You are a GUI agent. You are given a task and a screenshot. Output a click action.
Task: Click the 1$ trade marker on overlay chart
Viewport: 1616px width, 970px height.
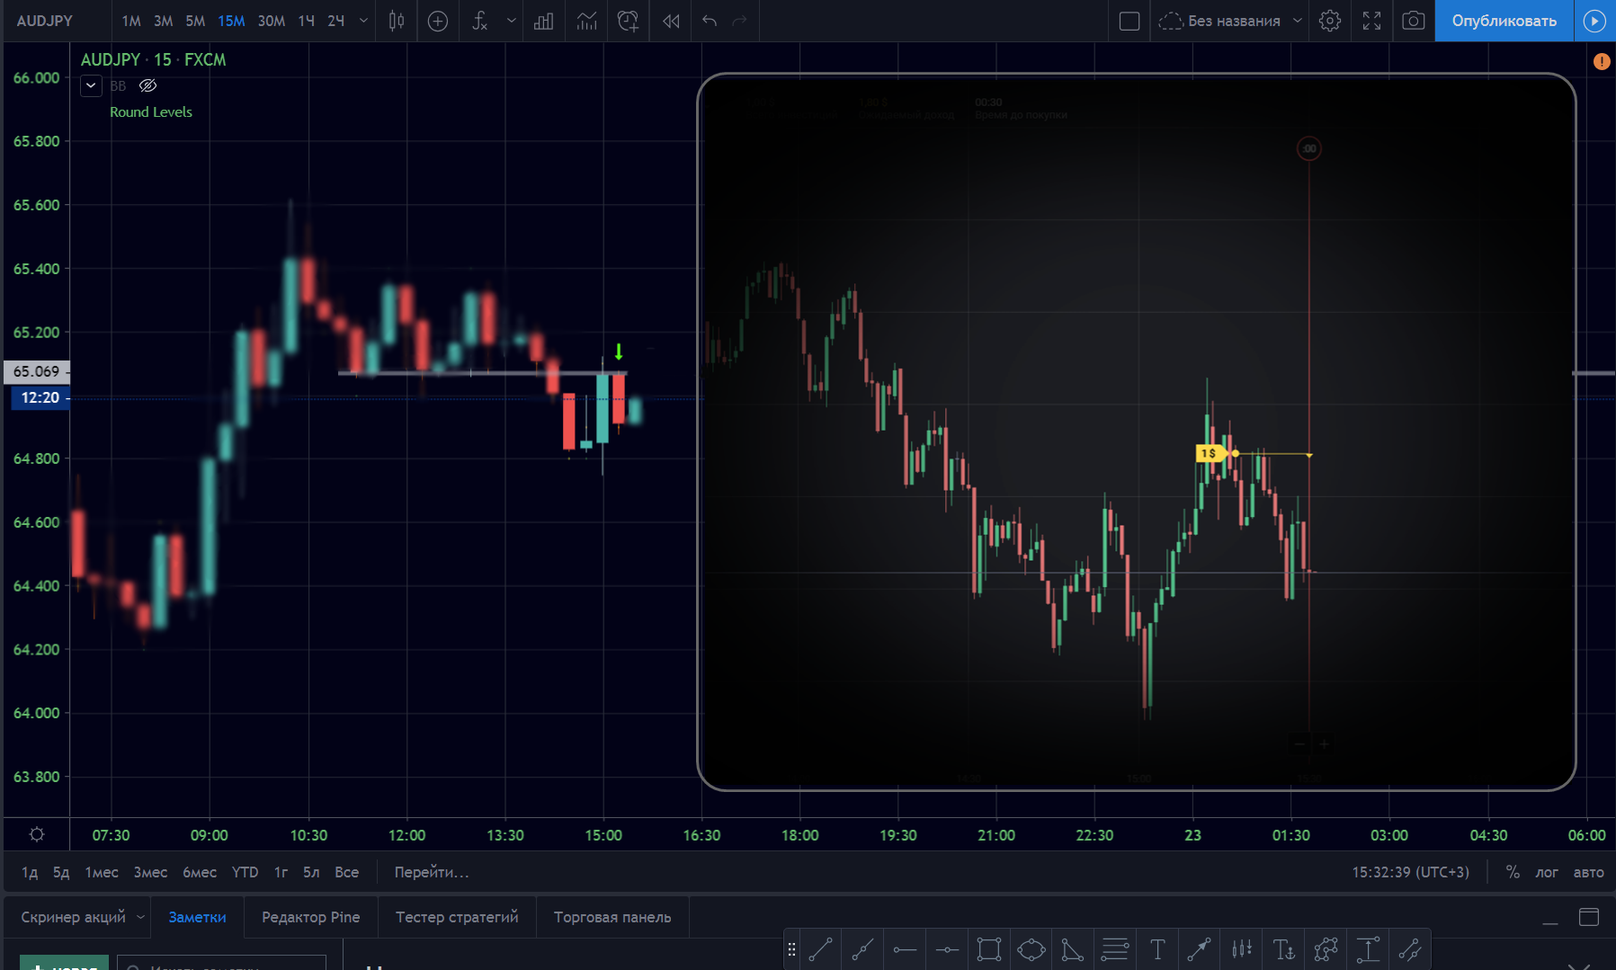pyautogui.click(x=1210, y=453)
